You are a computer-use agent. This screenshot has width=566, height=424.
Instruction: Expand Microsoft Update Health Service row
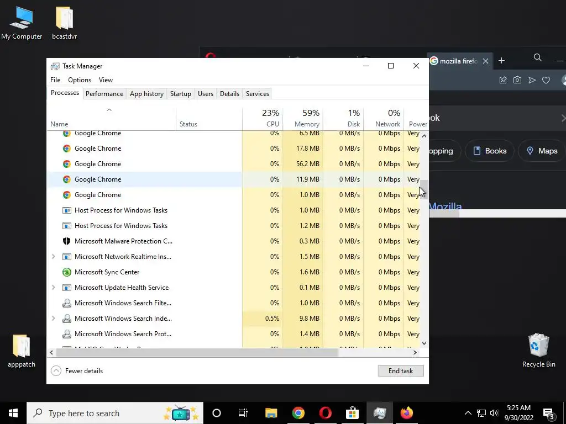(x=54, y=288)
